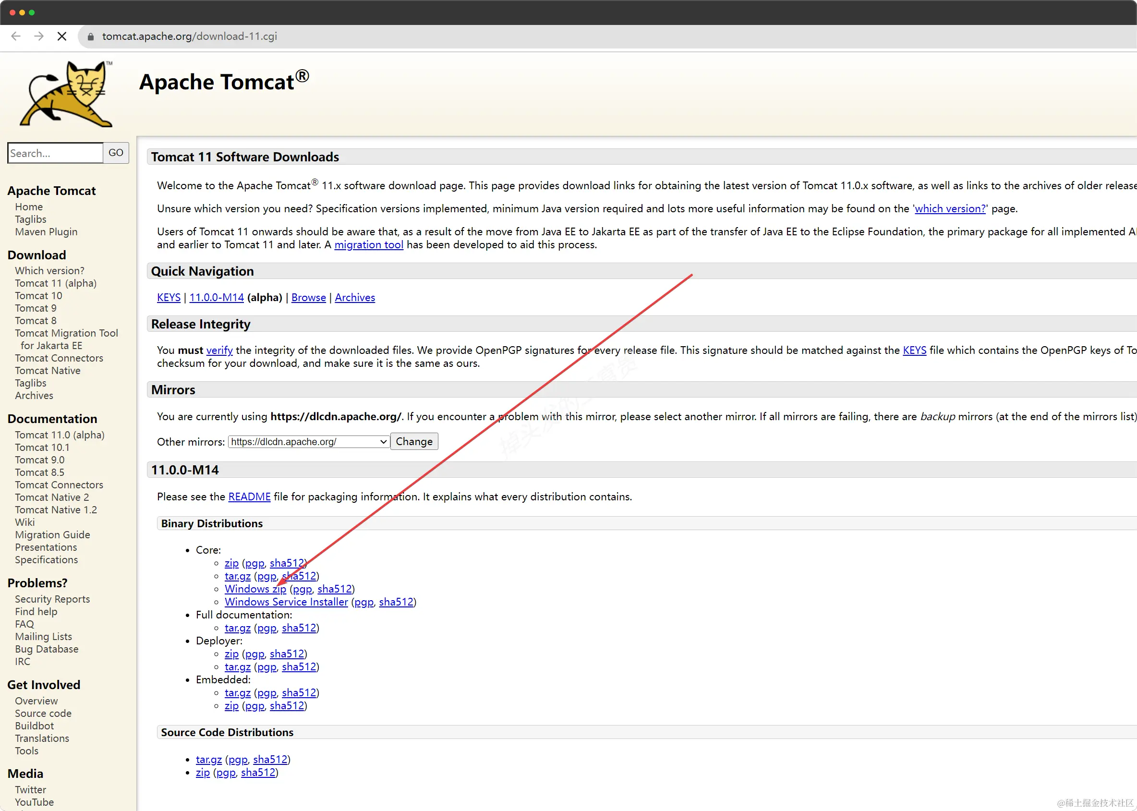
Task: Open Tomcat 11.0 (alpha) documentation
Action: 60,435
